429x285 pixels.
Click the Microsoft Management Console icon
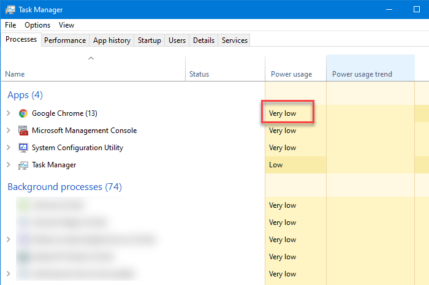pos(23,131)
